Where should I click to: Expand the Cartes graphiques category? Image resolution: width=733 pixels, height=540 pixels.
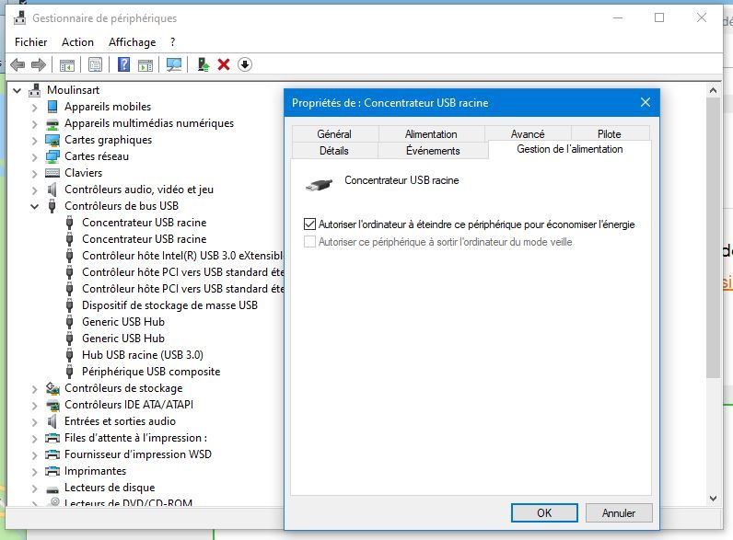(x=35, y=140)
